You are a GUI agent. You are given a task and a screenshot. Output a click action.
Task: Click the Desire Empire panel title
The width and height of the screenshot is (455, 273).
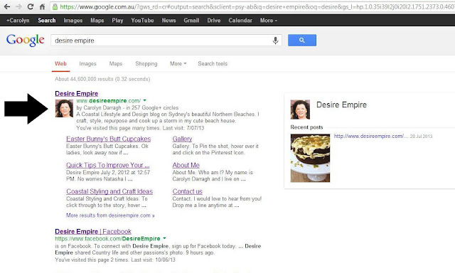pos(341,105)
